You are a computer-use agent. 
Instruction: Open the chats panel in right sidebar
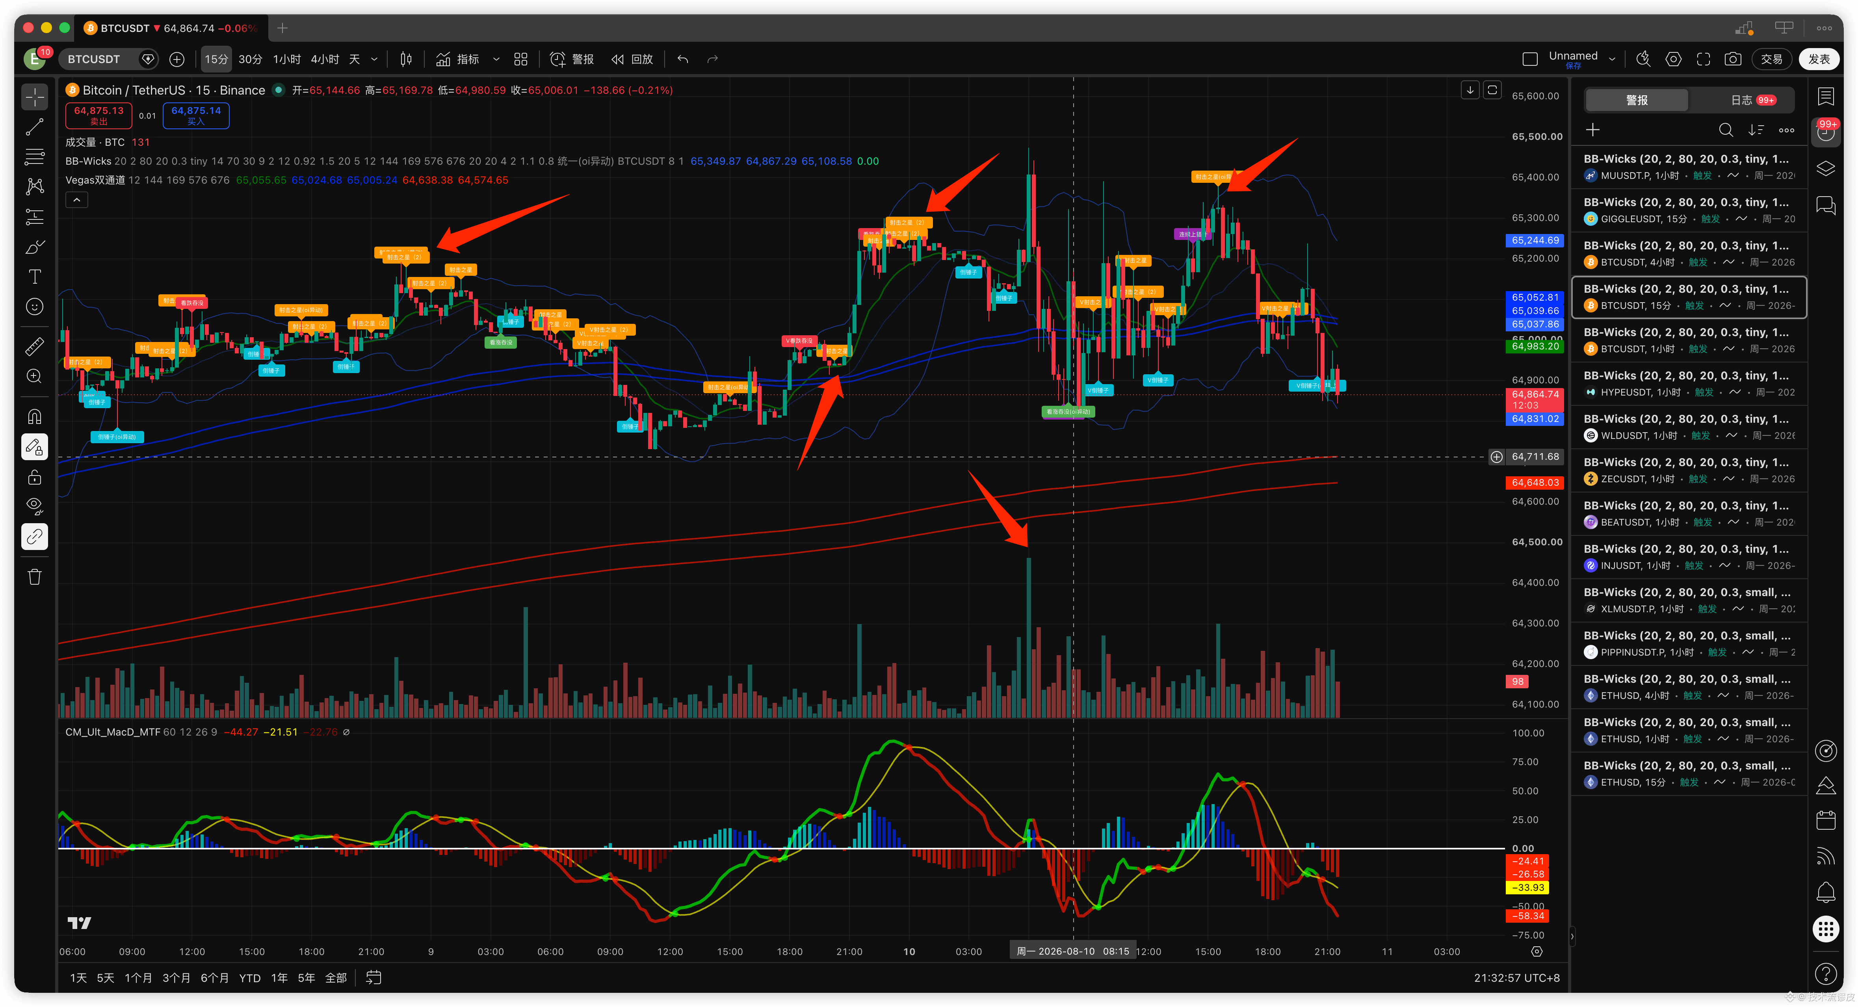click(x=1826, y=206)
